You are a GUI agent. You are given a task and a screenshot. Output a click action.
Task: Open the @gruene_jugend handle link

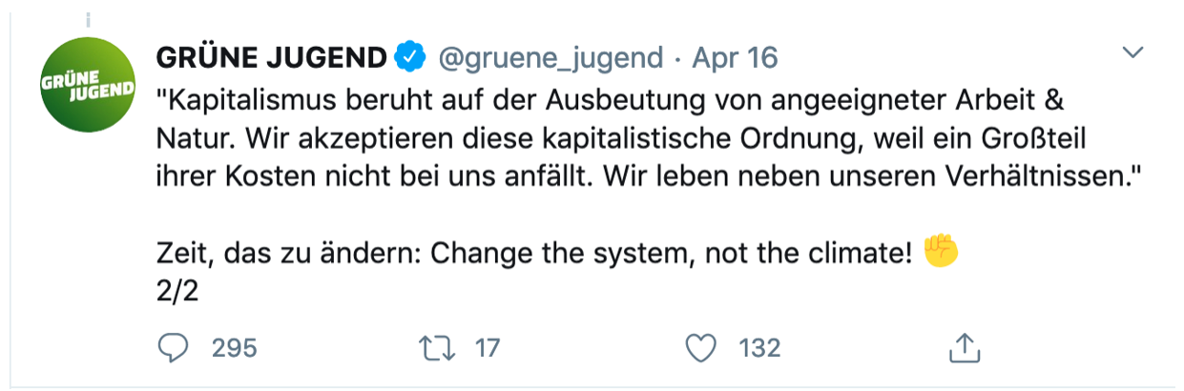point(550,58)
